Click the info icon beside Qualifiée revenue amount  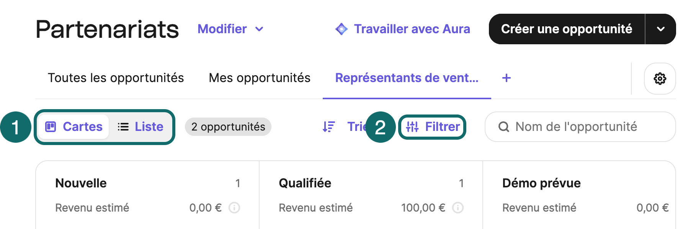click(x=458, y=208)
